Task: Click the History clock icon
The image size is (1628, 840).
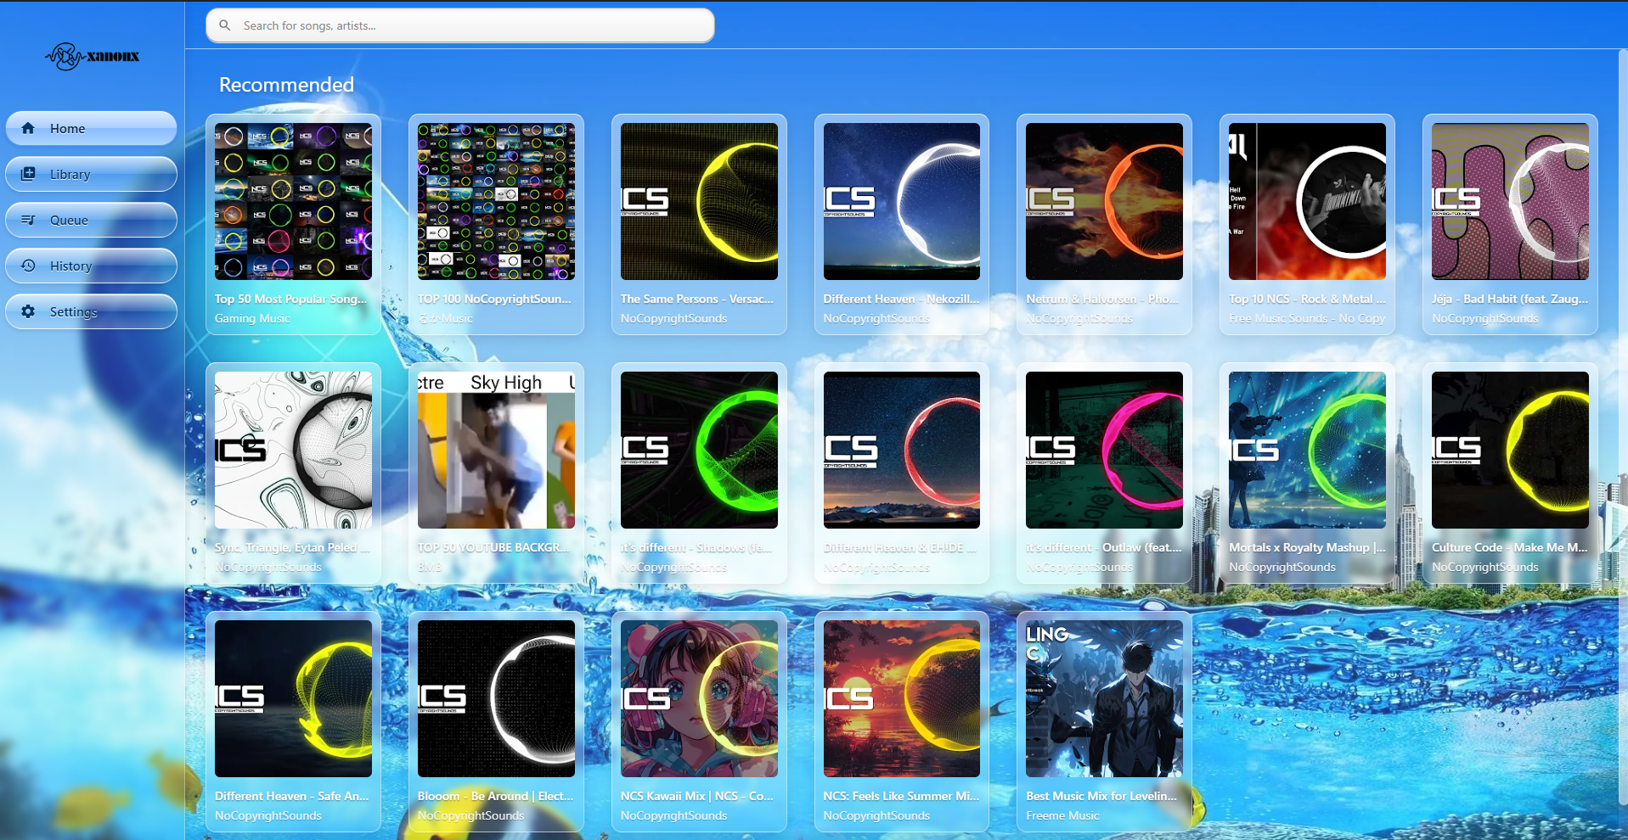Action: [x=28, y=266]
